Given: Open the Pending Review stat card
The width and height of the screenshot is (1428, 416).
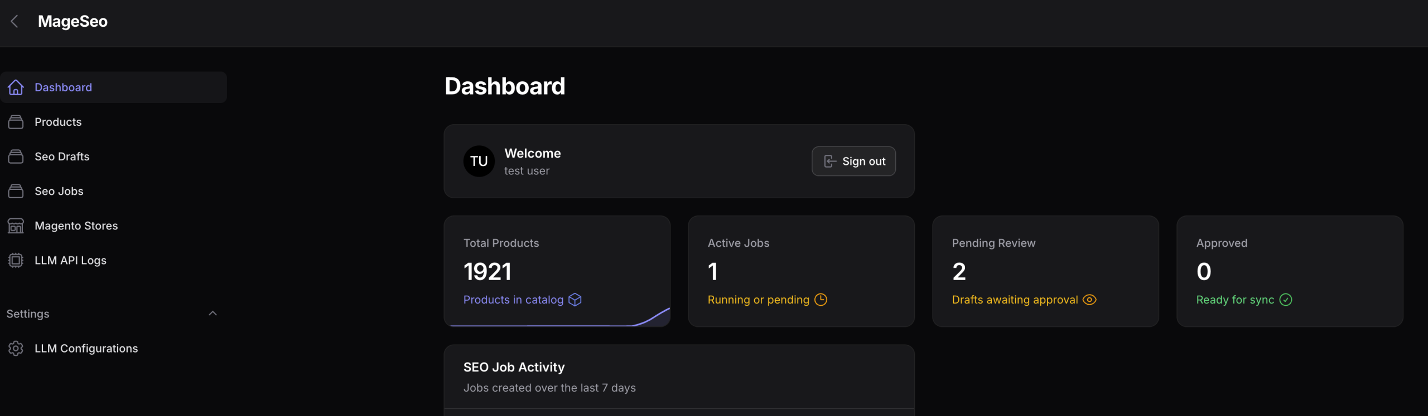Looking at the screenshot, I should pos(1045,271).
